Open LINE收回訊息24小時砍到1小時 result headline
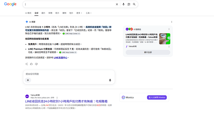This screenshot has height=113, width=214. coord(66,102)
